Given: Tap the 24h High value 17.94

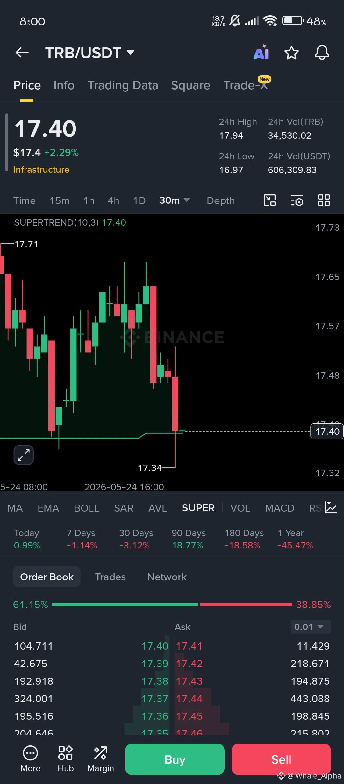Looking at the screenshot, I should pyautogui.click(x=231, y=135).
